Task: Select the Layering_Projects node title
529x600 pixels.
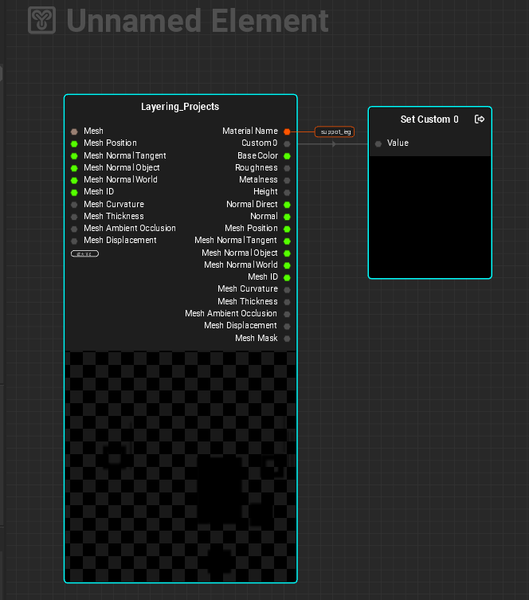Action: (x=180, y=107)
